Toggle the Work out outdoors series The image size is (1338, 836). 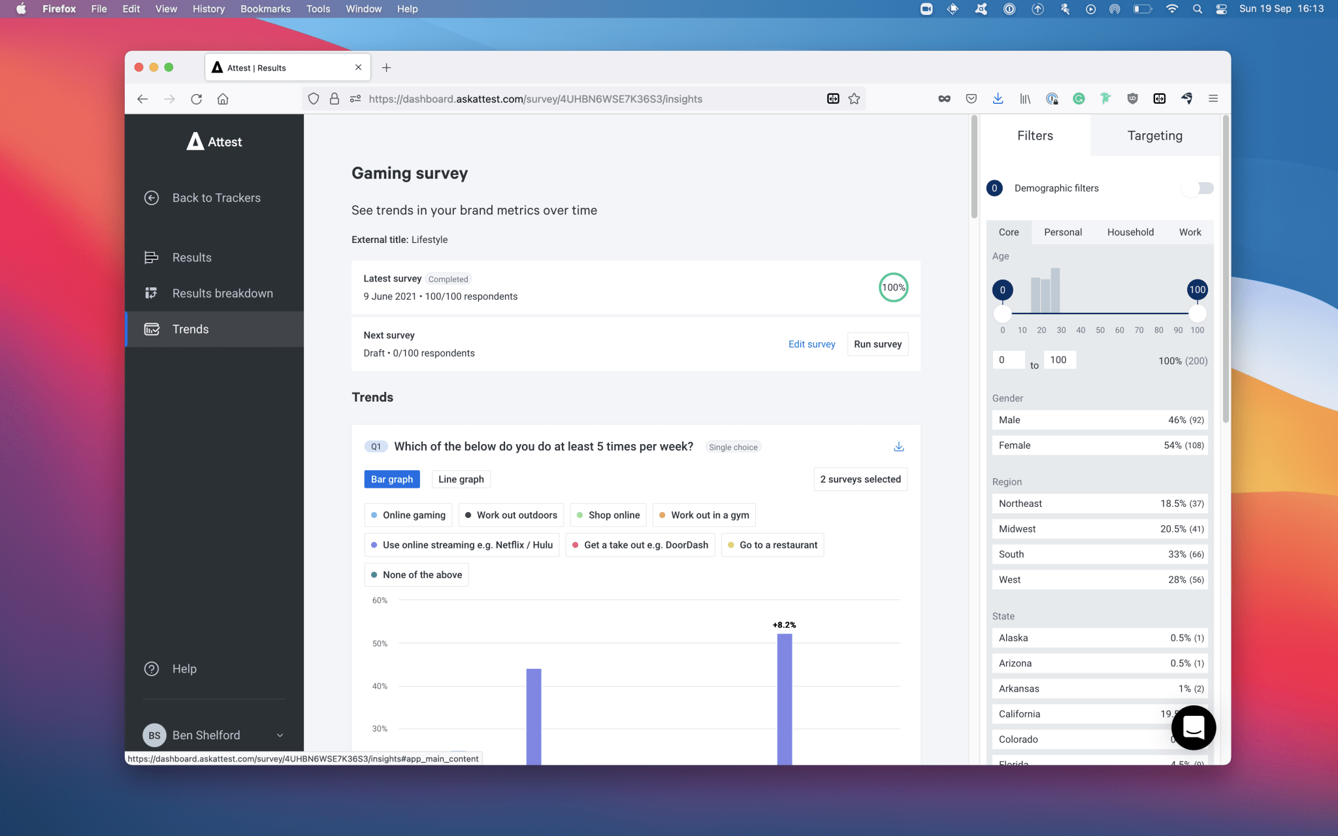(x=511, y=515)
